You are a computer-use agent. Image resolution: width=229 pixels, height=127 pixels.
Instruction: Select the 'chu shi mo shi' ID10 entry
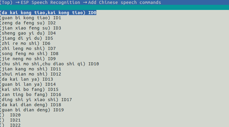pyautogui.click(x=50, y=64)
